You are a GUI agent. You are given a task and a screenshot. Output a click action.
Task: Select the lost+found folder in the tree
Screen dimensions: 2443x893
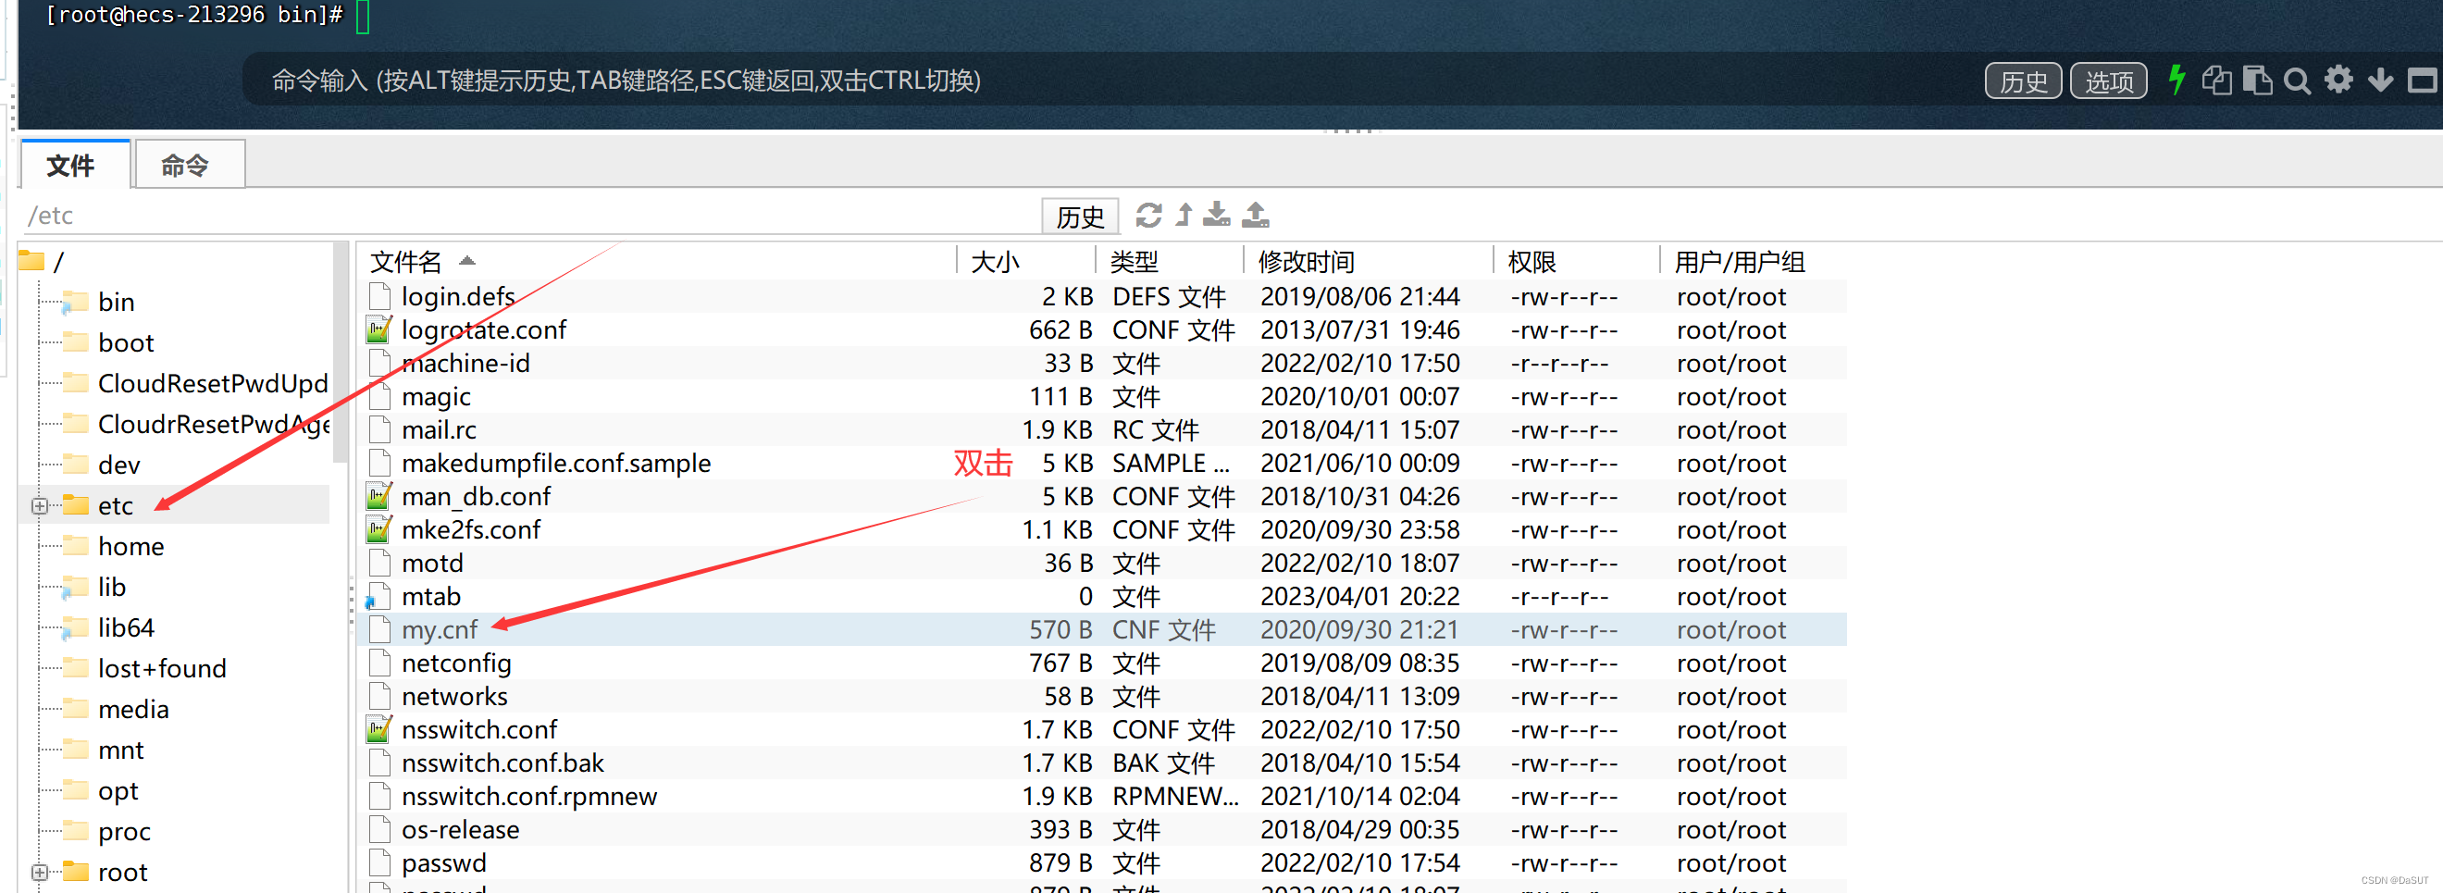coord(162,668)
